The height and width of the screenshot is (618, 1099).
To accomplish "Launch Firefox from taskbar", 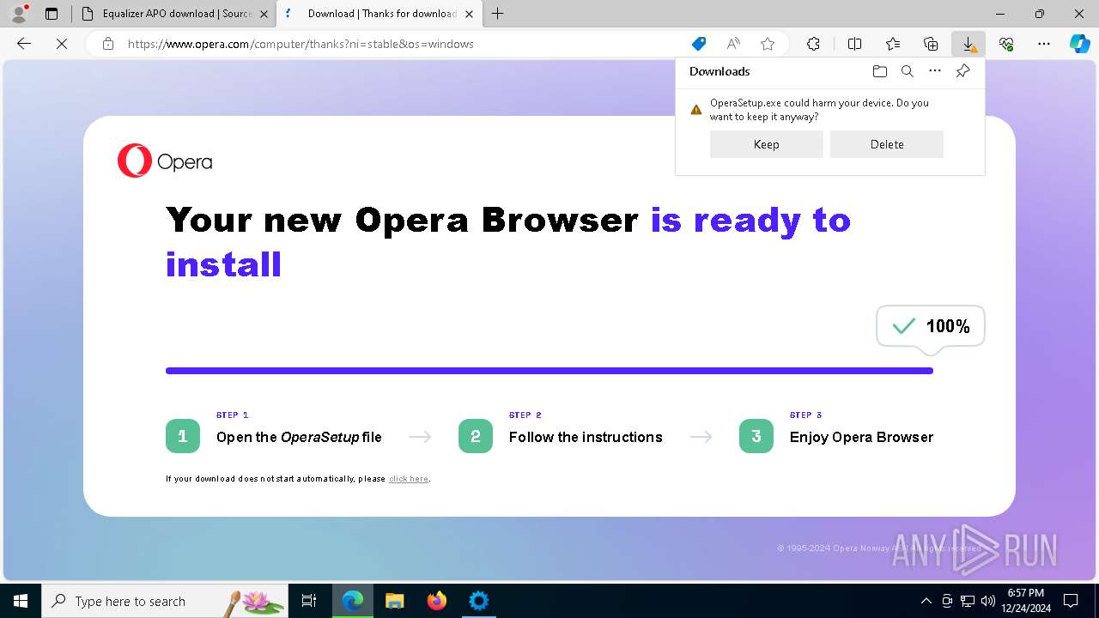I will coord(437,601).
